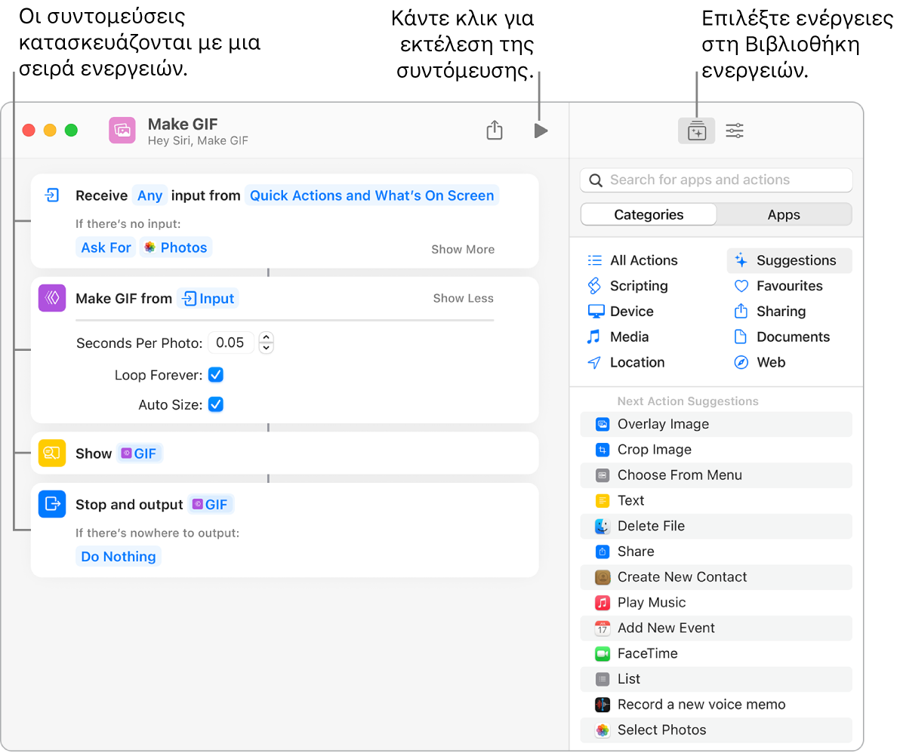Toggle the Loop Forever checkbox
Viewport: 900px width, 753px height.
pyautogui.click(x=216, y=375)
